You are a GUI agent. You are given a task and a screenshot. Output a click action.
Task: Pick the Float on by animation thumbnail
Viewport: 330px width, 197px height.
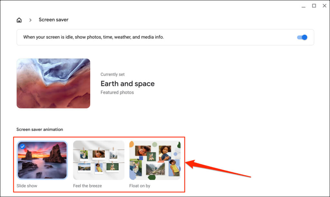pyautogui.click(x=155, y=160)
